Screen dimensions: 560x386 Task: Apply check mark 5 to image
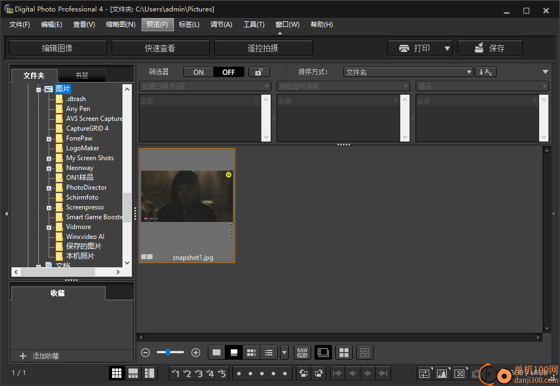coord(221,373)
